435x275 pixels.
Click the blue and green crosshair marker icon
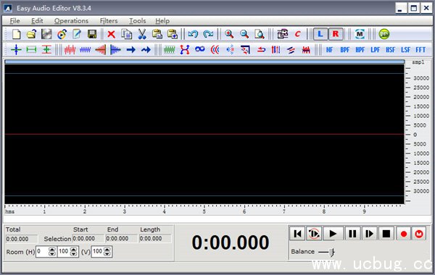(16, 50)
